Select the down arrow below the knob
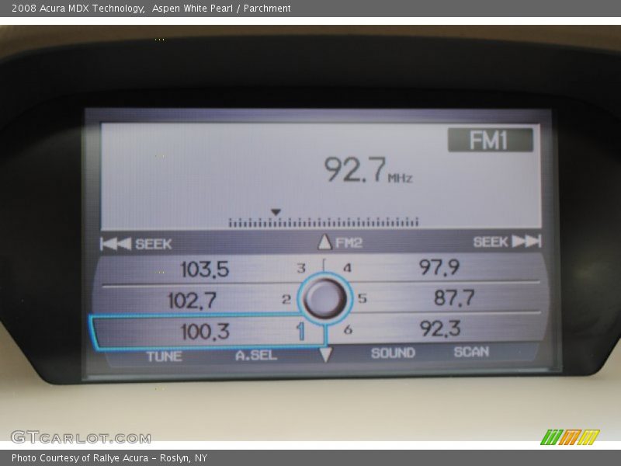Viewport: 621px width, 466px height. (325, 355)
